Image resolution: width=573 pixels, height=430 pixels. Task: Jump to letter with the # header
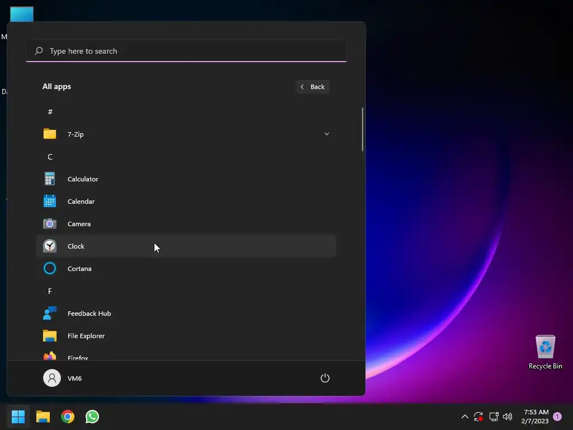[x=50, y=112]
